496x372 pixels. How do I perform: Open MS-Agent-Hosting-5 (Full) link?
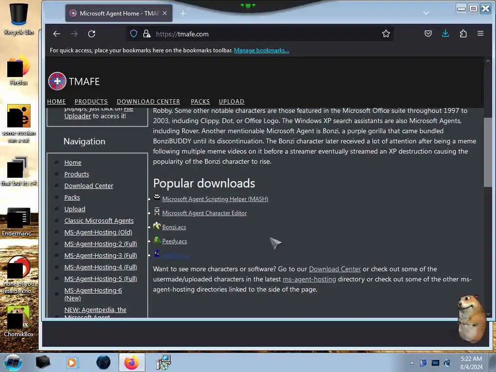coord(101,279)
